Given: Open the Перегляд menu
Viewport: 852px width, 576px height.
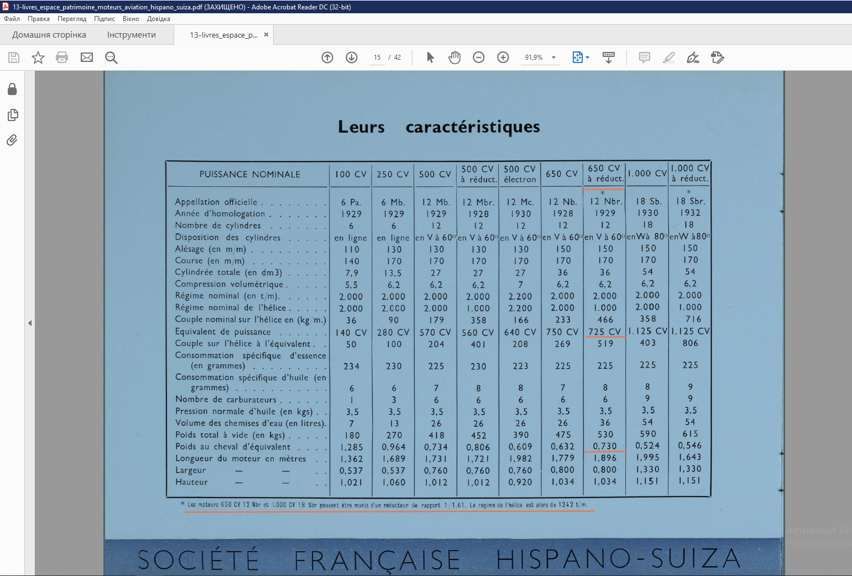Looking at the screenshot, I should point(72,19).
